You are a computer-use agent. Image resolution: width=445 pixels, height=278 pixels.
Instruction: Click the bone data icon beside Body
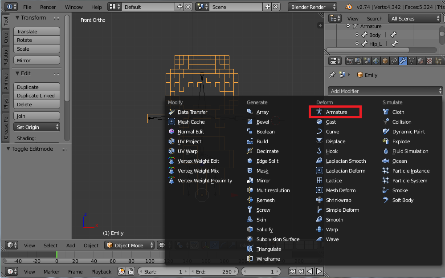(x=393, y=35)
